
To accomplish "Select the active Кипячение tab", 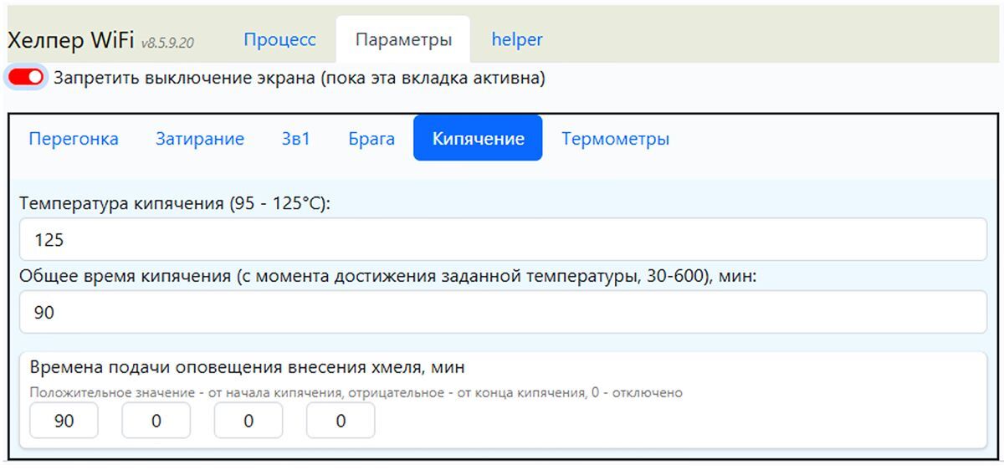I will point(478,139).
